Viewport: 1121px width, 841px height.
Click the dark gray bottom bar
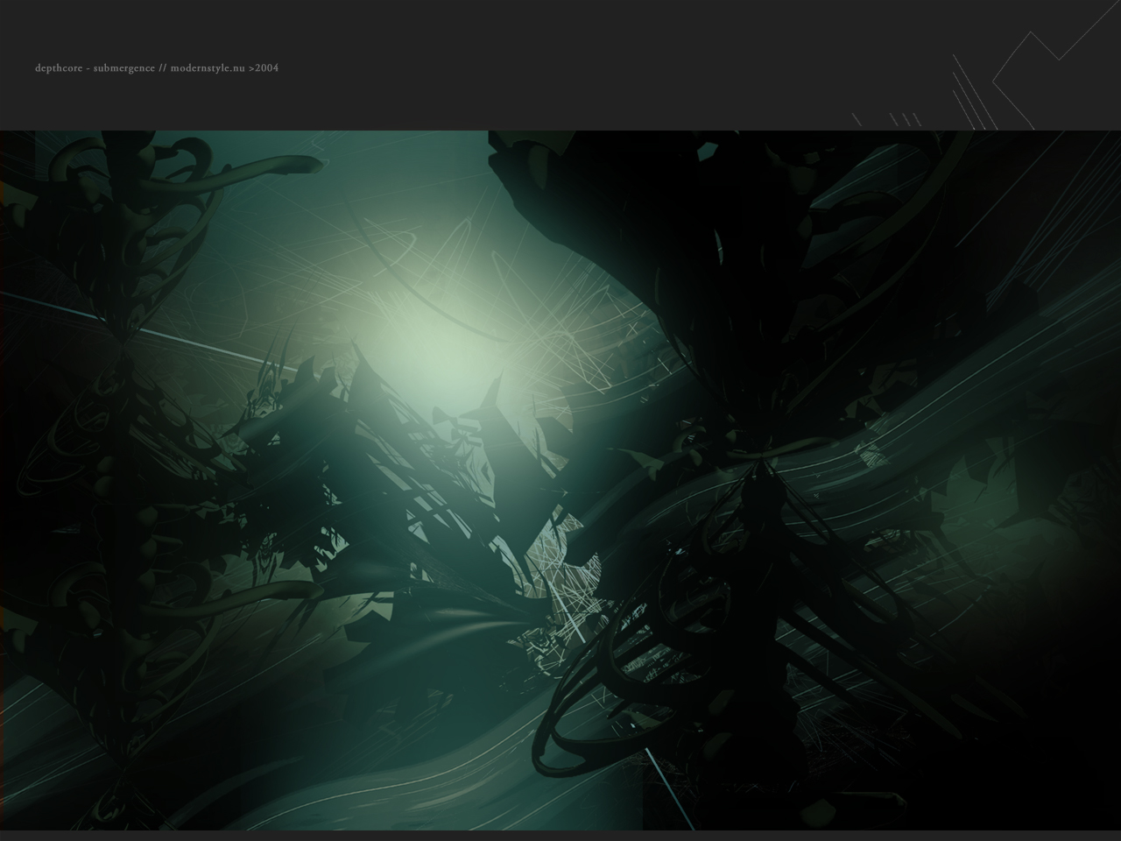pyautogui.click(x=560, y=836)
